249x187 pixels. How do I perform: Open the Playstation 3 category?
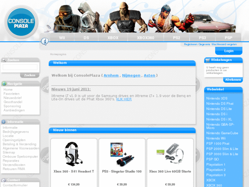point(216,175)
